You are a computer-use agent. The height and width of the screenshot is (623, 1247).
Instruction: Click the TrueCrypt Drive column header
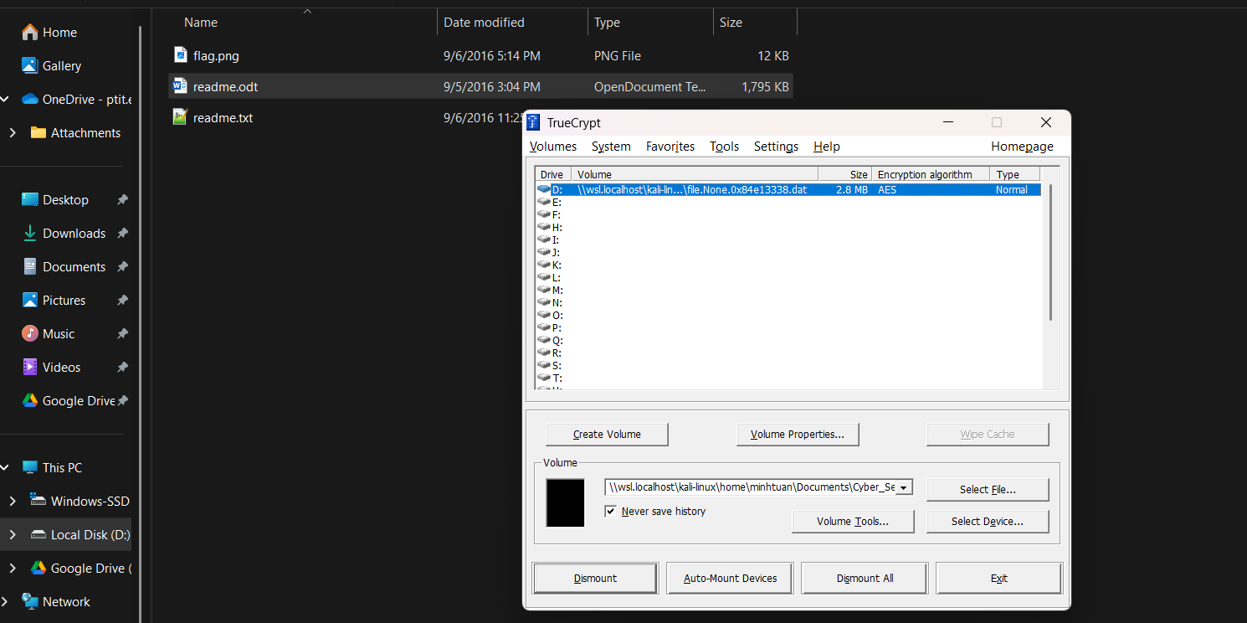click(x=553, y=175)
